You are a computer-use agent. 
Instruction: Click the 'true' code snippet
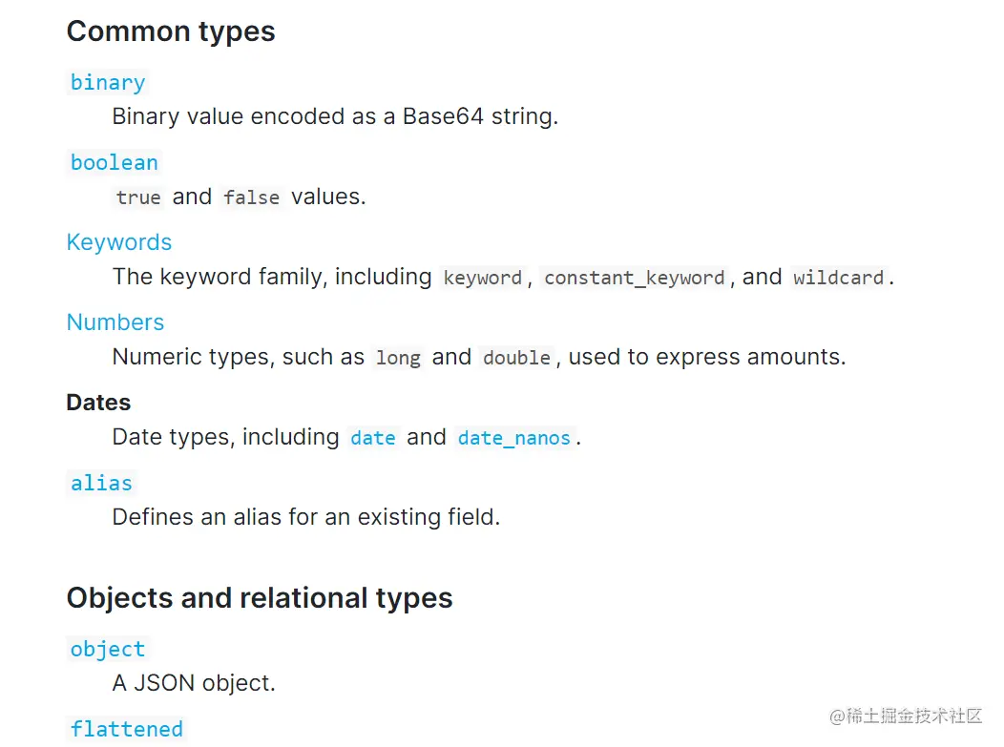click(138, 197)
